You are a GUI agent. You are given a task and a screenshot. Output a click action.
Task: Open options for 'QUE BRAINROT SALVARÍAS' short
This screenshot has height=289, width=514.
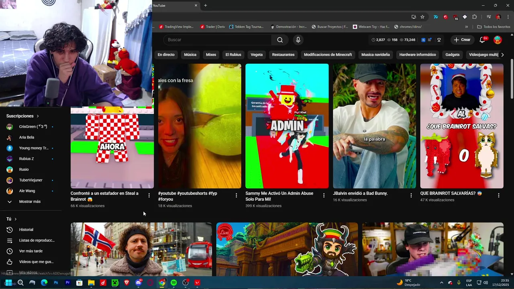point(499,195)
